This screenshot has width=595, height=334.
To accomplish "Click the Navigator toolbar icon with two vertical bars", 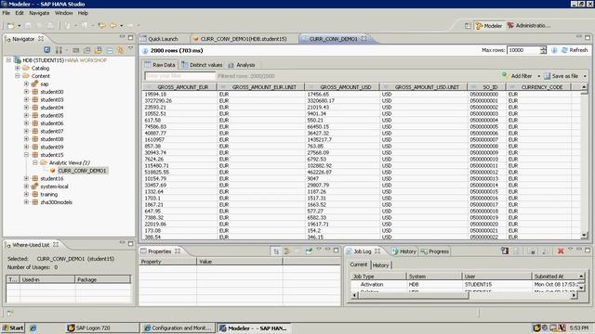I will (59, 50).
